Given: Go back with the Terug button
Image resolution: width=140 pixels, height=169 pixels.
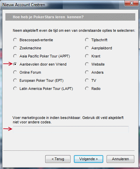Looking at the screenshot, I should [x=58, y=159].
